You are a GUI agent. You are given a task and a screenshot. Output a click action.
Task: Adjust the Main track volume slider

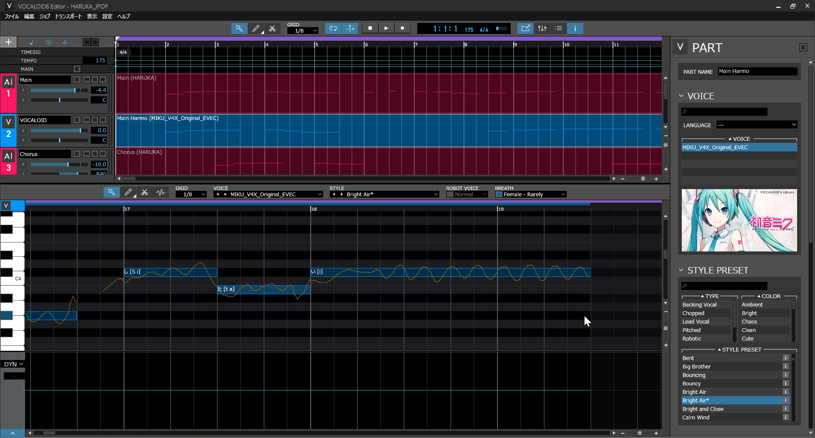point(59,90)
